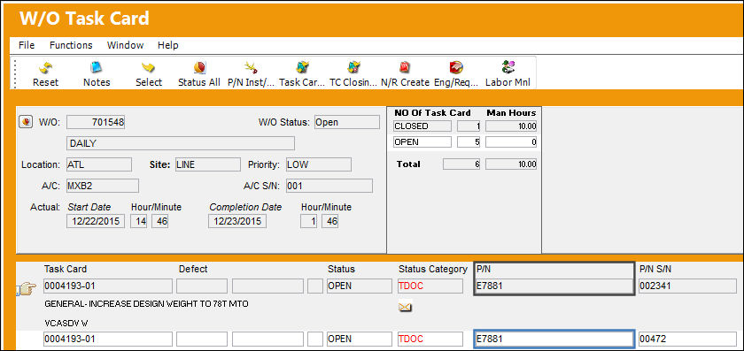Viewport: 744px width, 351px height.
Task: Click the A/C S/N field 001
Action: (329, 186)
